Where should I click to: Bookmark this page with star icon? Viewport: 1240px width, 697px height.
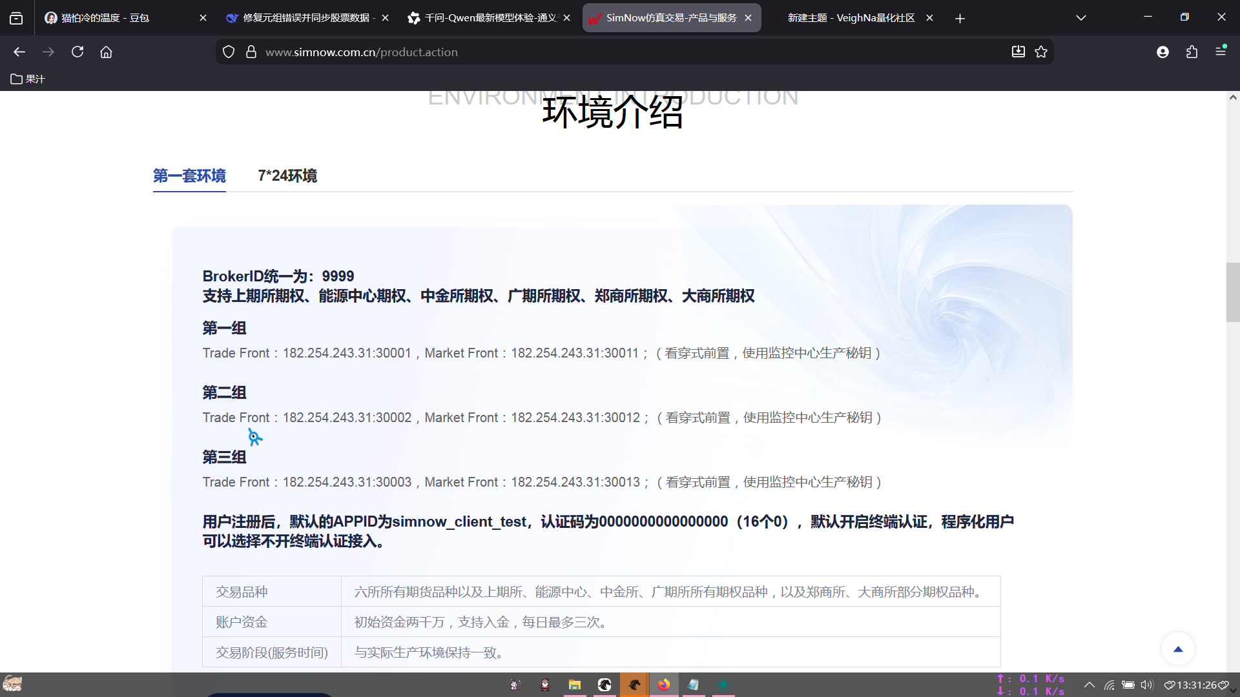(x=1041, y=52)
